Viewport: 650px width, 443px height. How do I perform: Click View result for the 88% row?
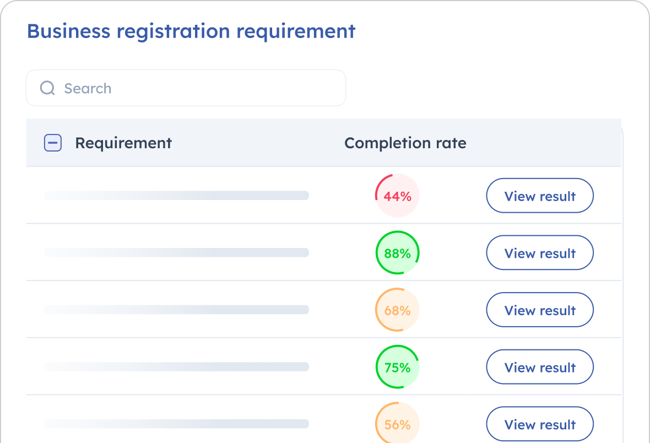[539, 252]
